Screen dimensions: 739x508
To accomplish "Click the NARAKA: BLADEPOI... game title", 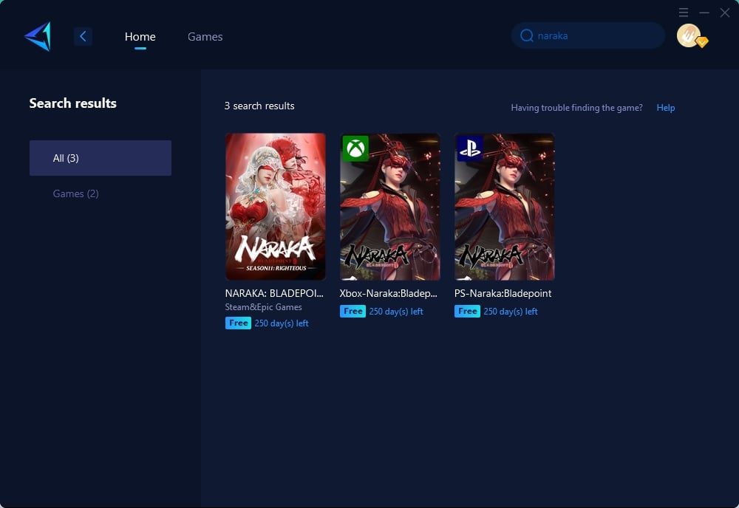I will [x=274, y=293].
